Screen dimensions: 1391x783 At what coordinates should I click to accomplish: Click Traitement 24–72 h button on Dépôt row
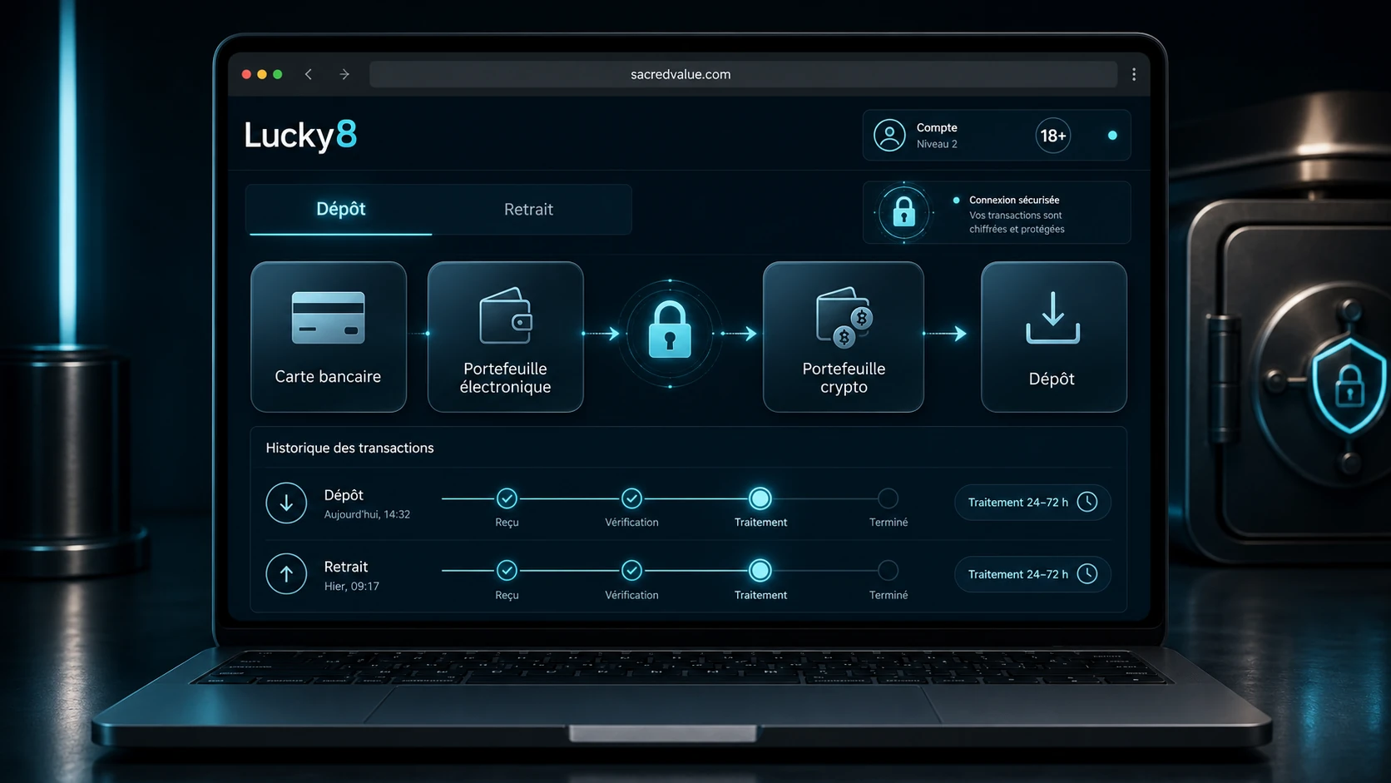pyautogui.click(x=1032, y=503)
